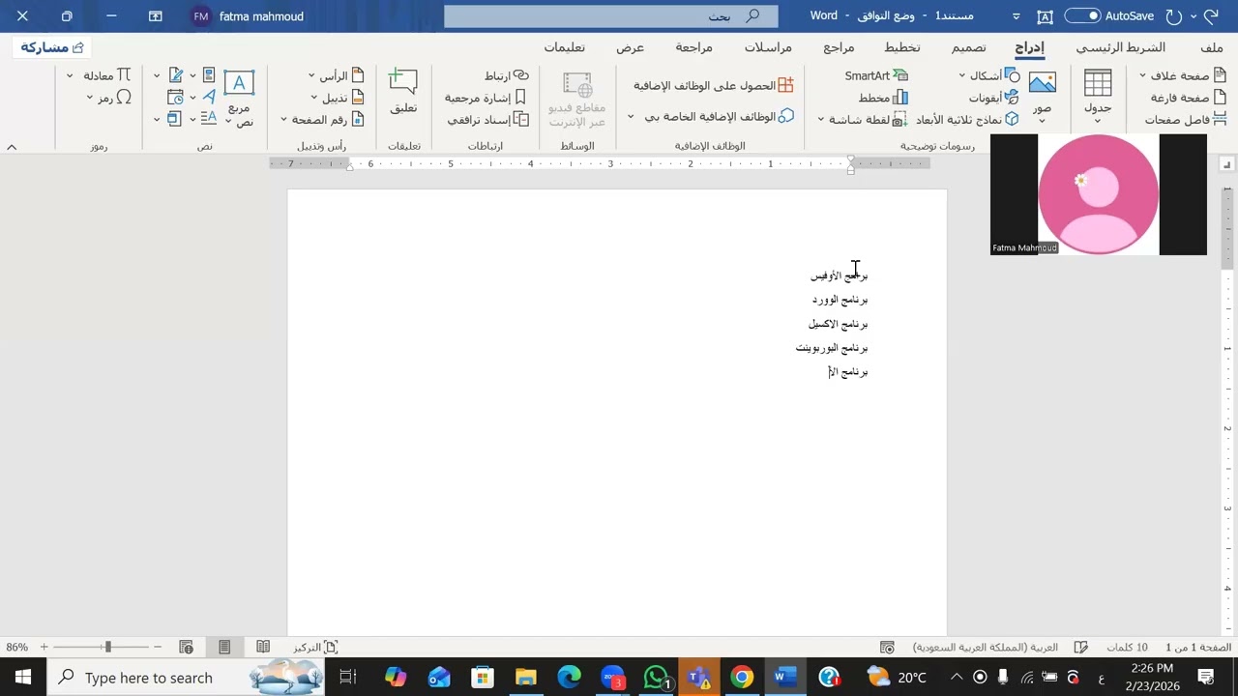
Task: Click the zoom in plus button
Action: point(44,647)
